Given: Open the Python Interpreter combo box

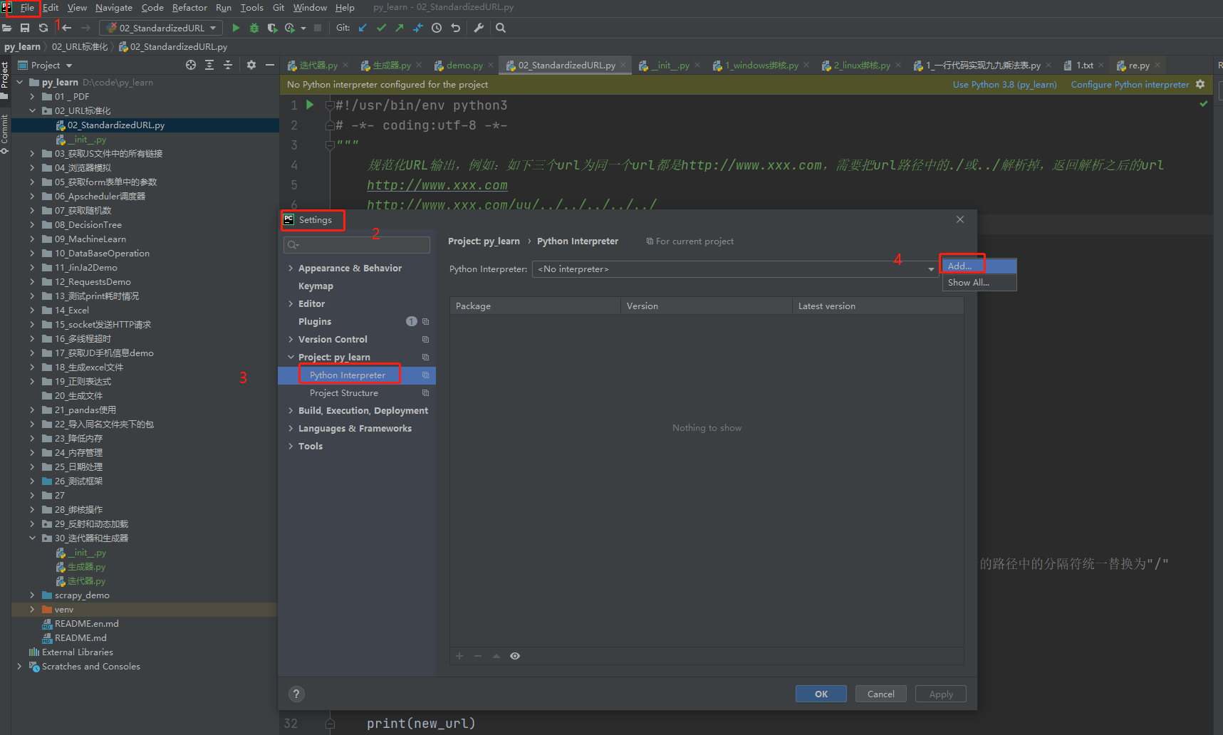Looking at the screenshot, I should click(735, 269).
